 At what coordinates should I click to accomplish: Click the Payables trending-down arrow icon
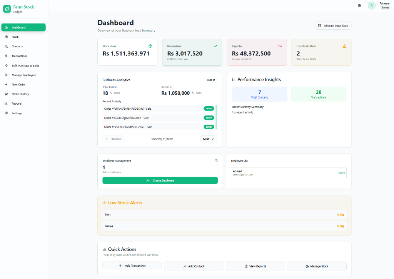(x=280, y=46)
